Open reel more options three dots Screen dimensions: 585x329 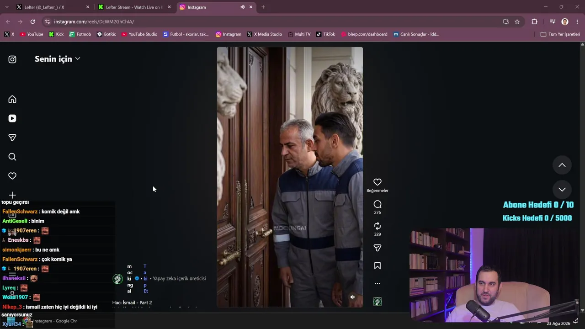378,283
